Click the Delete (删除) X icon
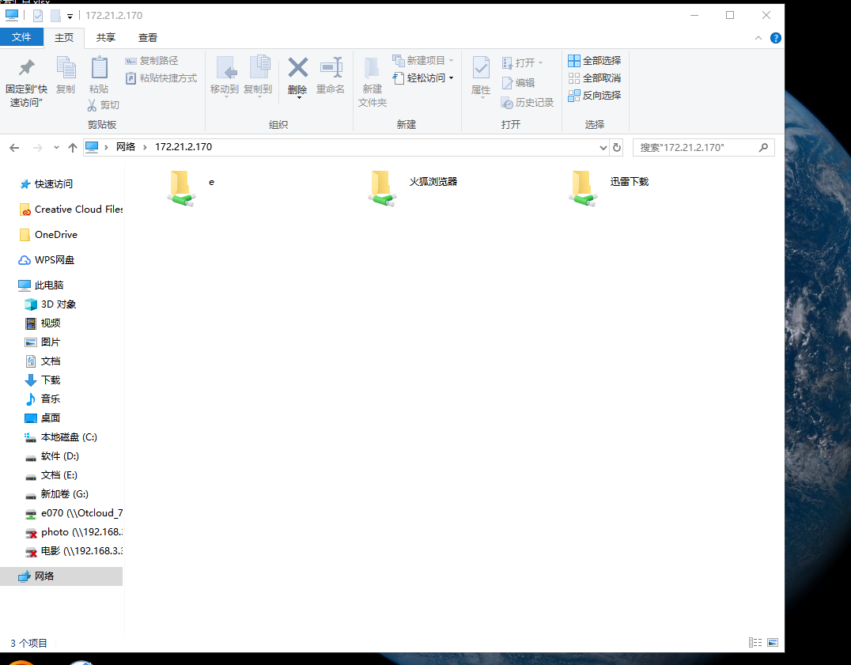Screen dimensions: 851x665 (x=298, y=68)
